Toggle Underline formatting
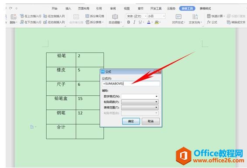247x168 pixels. coord(140,22)
